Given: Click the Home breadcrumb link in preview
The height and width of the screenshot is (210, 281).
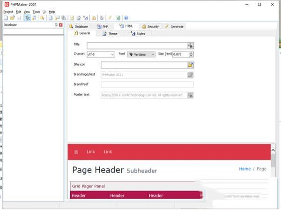Looking at the screenshot, I should pyautogui.click(x=244, y=169).
